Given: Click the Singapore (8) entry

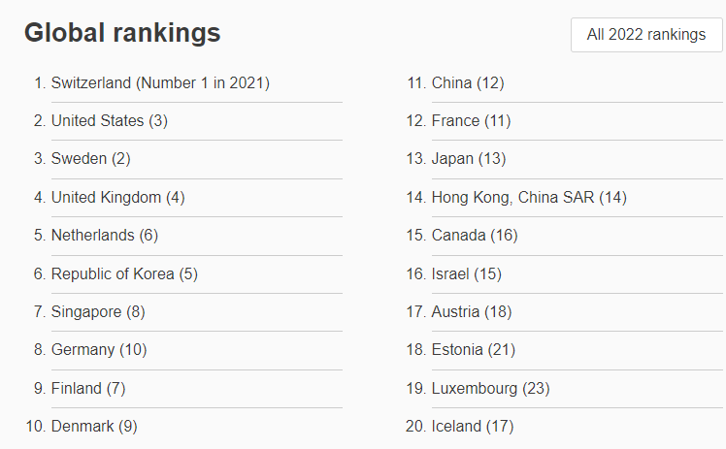Looking at the screenshot, I should click(x=98, y=312).
